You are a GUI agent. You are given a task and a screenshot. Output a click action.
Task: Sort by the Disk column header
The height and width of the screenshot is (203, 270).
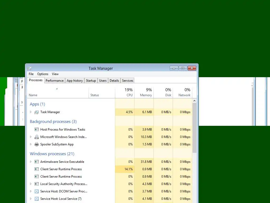tap(163, 93)
